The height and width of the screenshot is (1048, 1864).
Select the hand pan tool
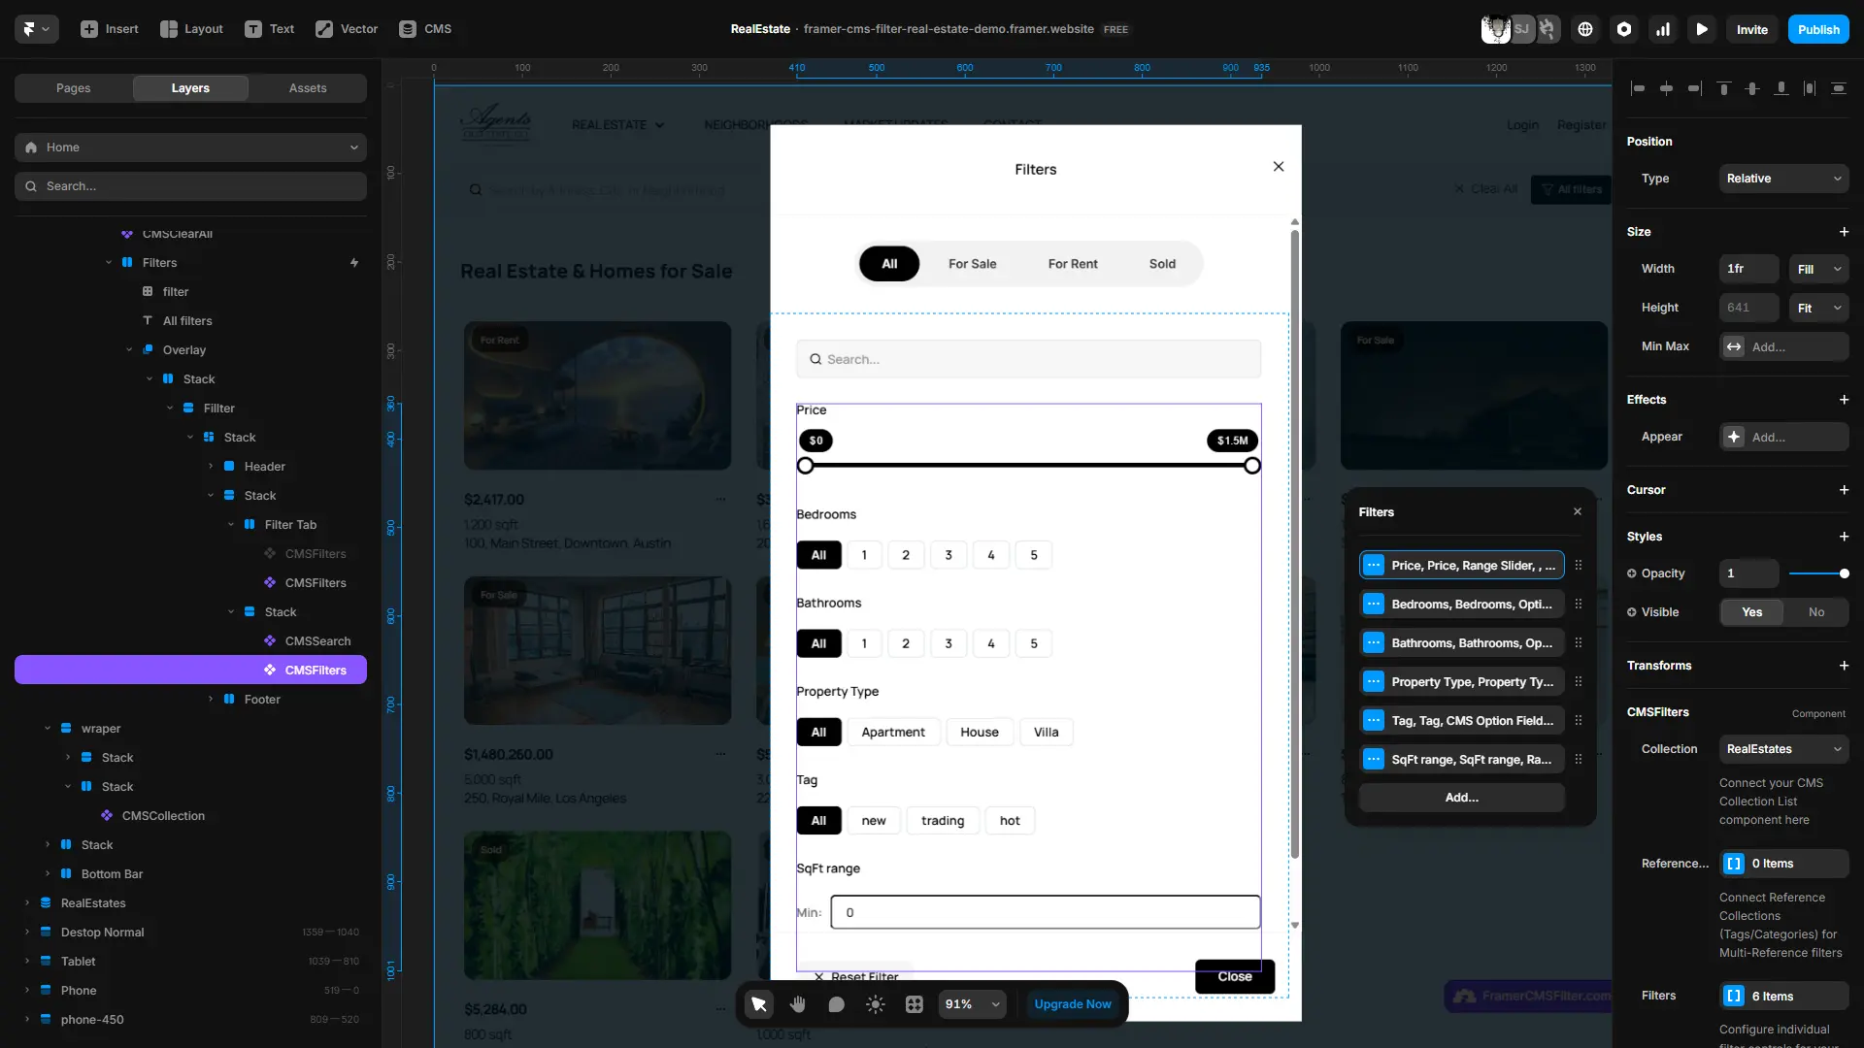point(798,1004)
